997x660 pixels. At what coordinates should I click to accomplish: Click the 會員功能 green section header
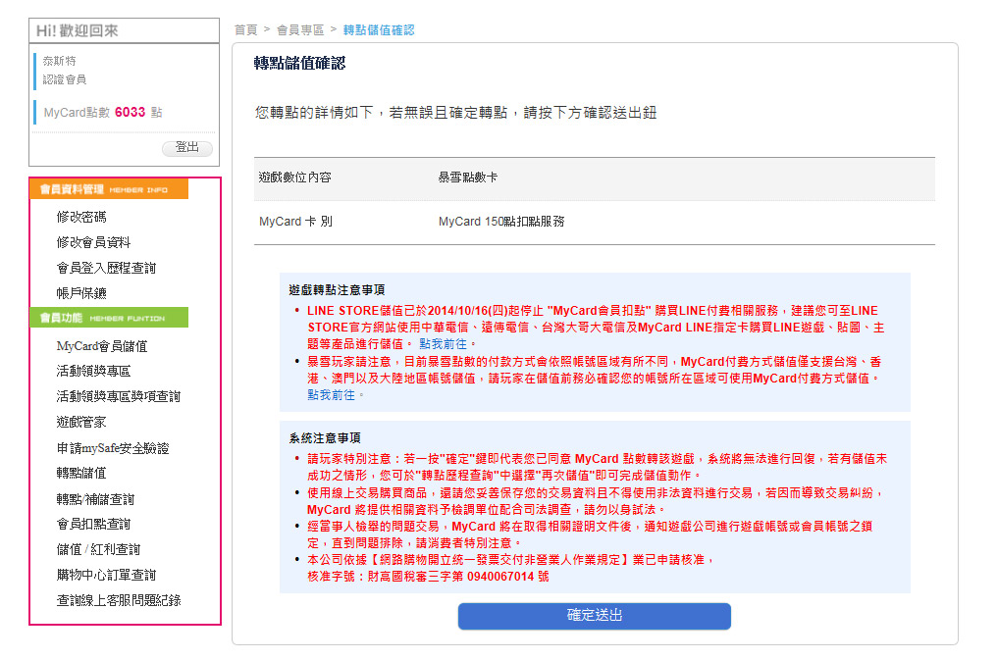[109, 318]
